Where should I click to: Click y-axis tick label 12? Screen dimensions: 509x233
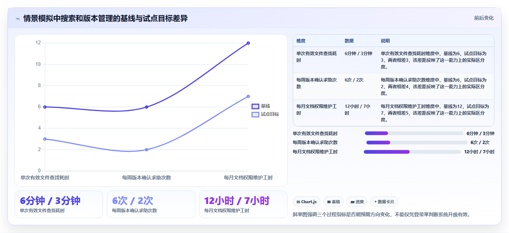pos(38,43)
